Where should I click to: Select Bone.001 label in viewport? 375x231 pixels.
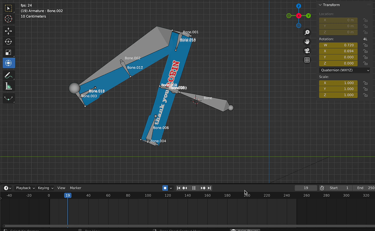coord(190,32)
